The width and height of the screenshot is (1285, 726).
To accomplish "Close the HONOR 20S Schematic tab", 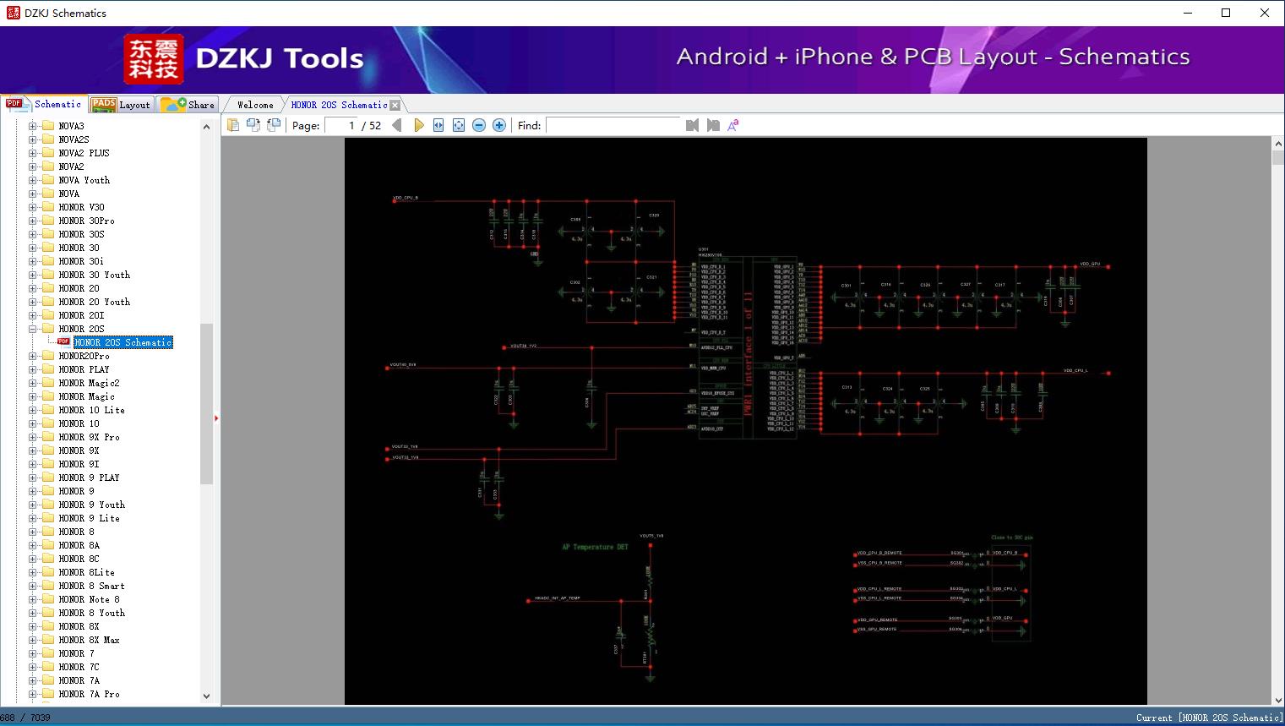I will (x=395, y=106).
